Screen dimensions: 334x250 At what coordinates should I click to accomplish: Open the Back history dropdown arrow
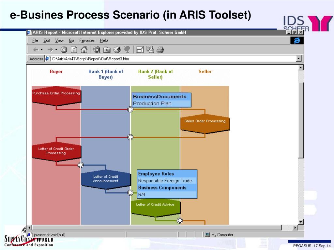click(x=41, y=50)
